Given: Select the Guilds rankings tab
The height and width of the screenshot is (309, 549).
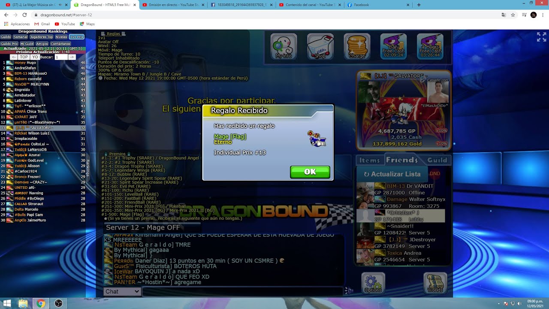Looking at the screenshot, I should coord(6,37).
